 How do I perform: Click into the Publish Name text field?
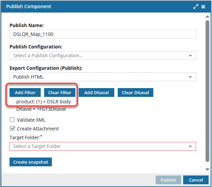pyautogui.click(x=102, y=34)
